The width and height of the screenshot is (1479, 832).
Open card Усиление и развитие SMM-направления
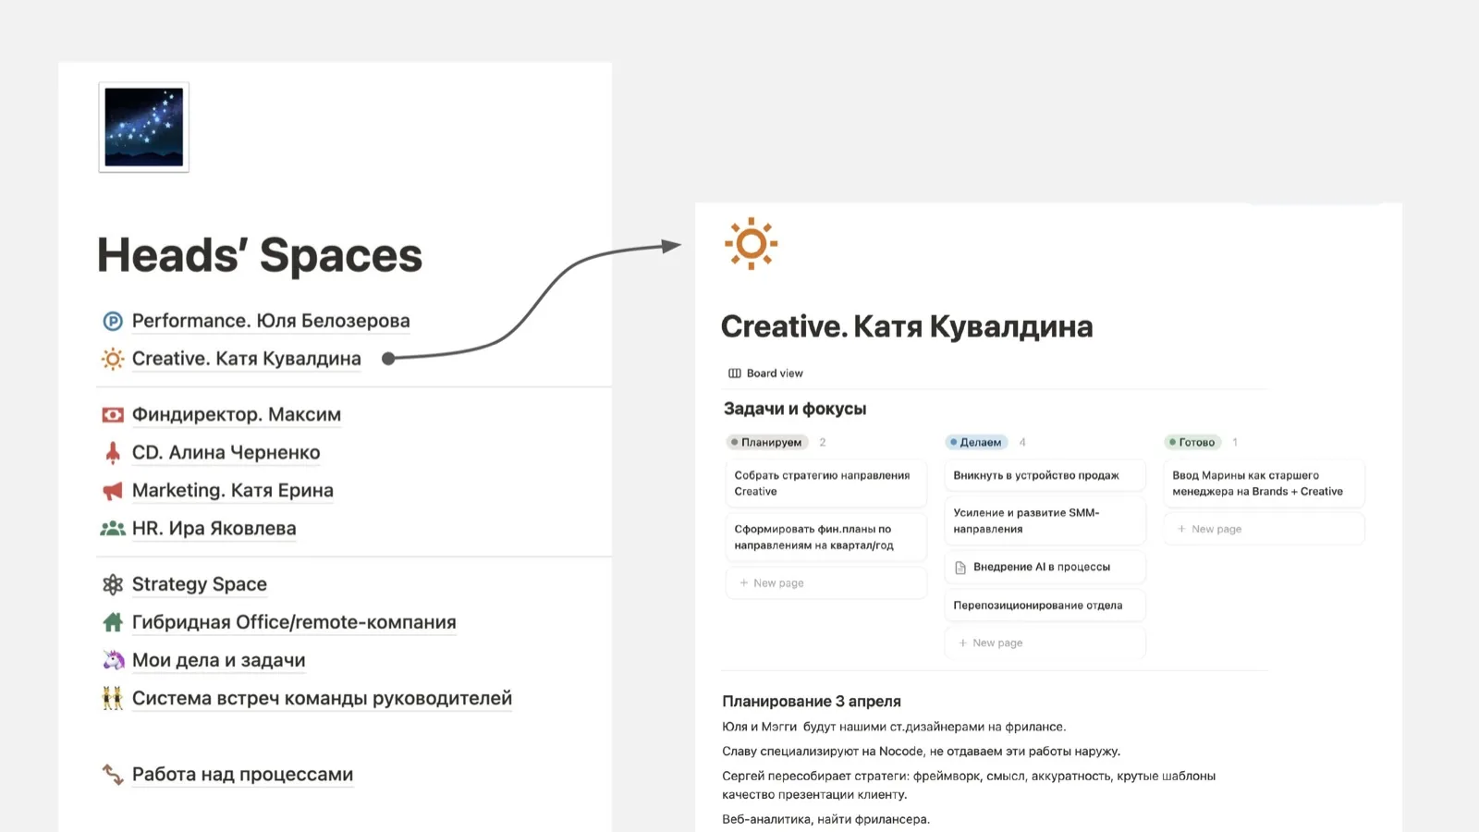(x=1045, y=521)
